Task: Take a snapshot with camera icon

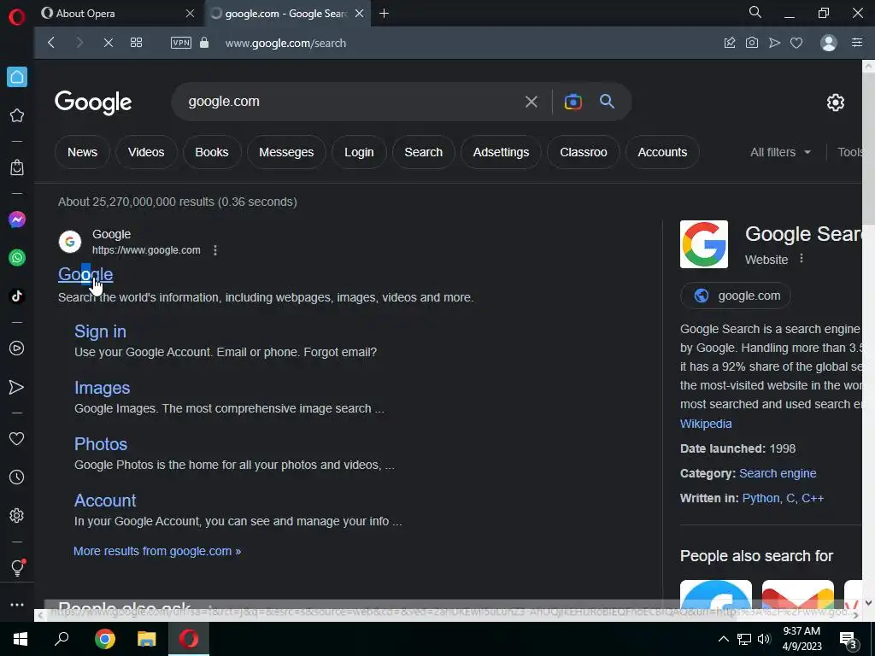Action: (x=752, y=43)
